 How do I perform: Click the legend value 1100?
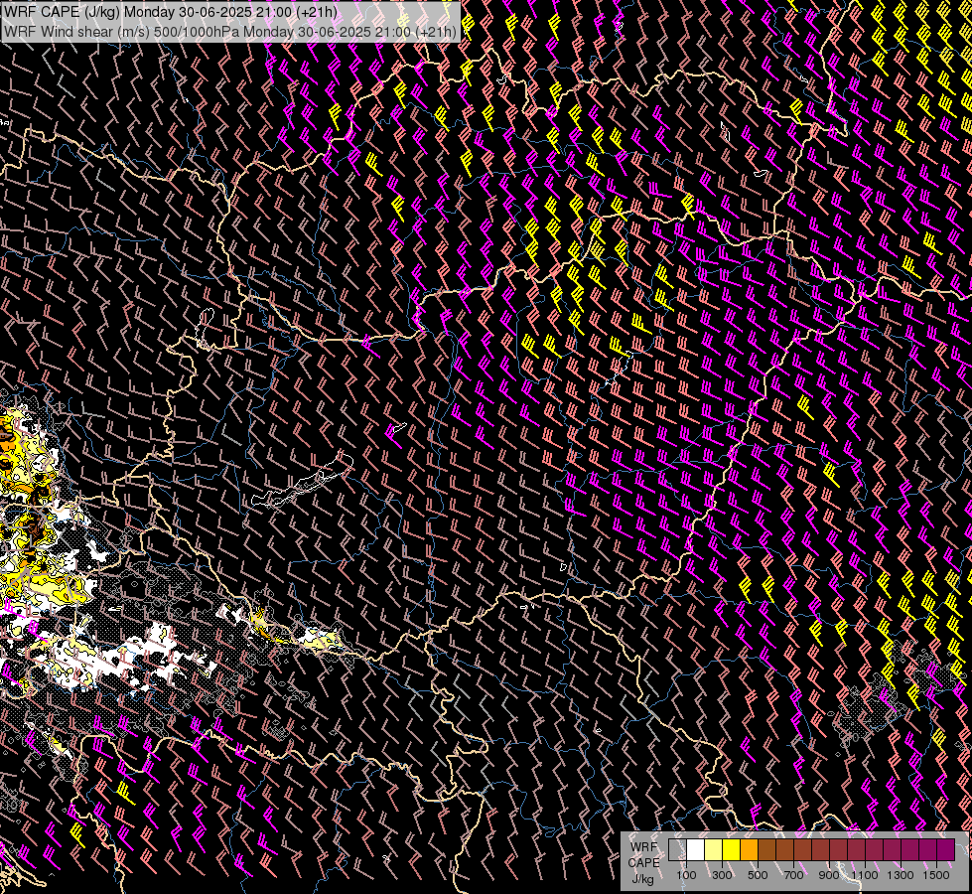click(x=865, y=875)
